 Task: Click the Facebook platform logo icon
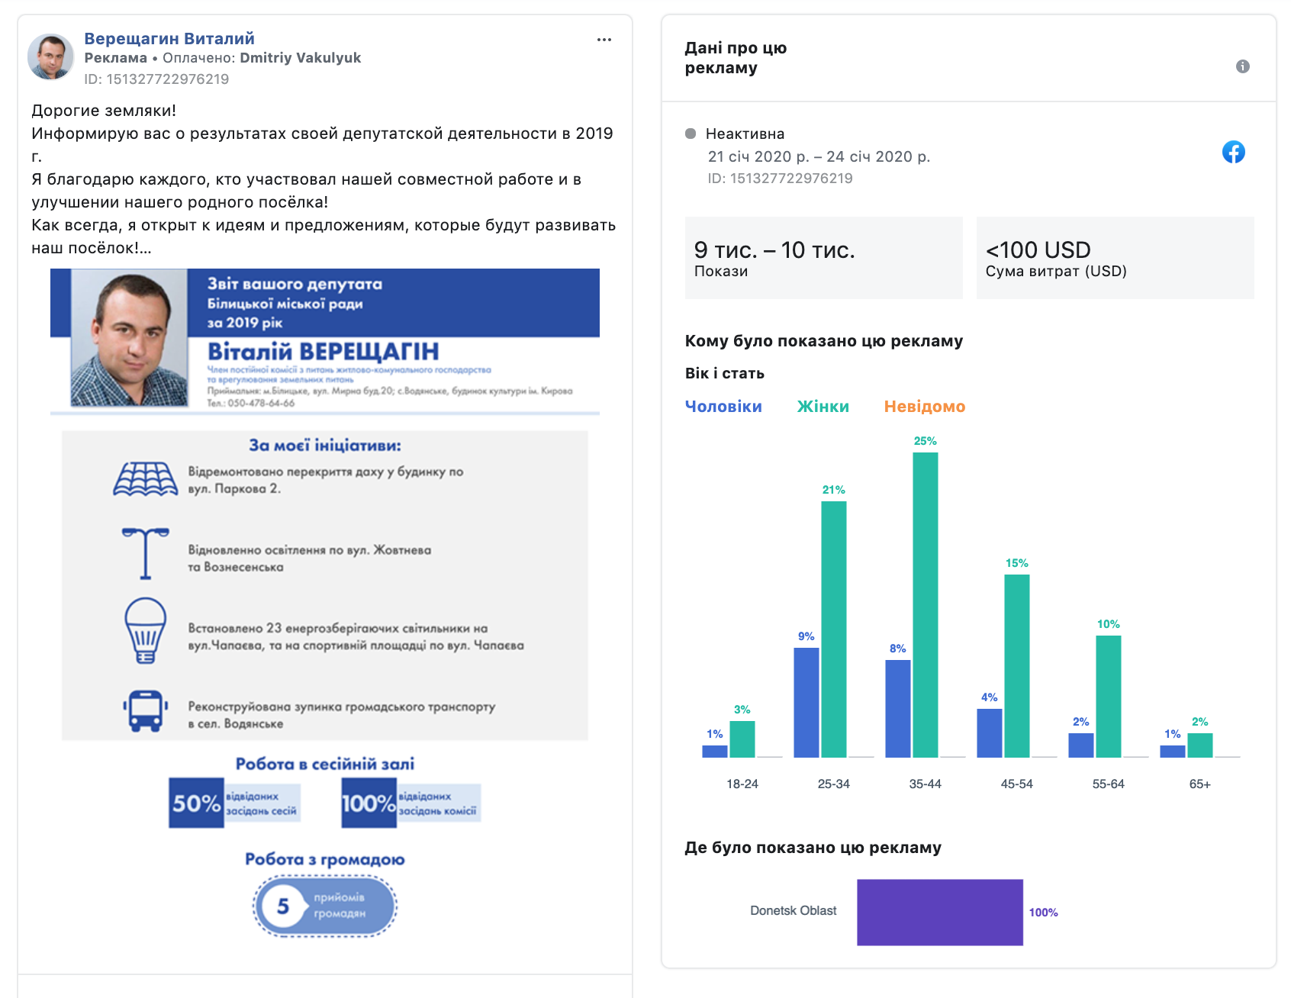coord(1233,152)
